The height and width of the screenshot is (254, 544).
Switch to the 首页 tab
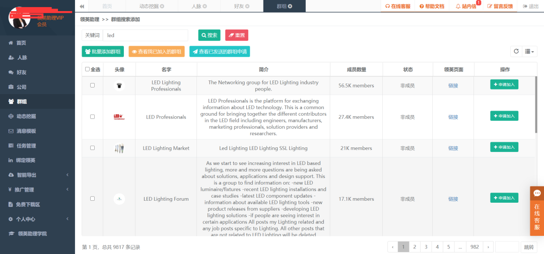click(x=107, y=6)
